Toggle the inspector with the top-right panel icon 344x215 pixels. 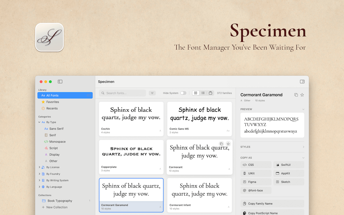[x=302, y=81]
